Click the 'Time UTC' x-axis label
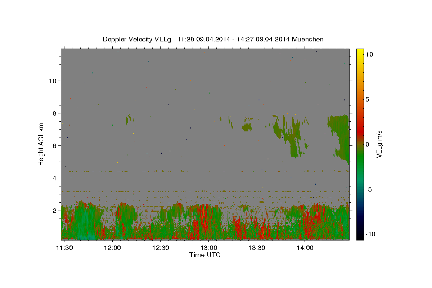This screenshot has height=288, width=432. pyautogui.click(x=205, y=255)
